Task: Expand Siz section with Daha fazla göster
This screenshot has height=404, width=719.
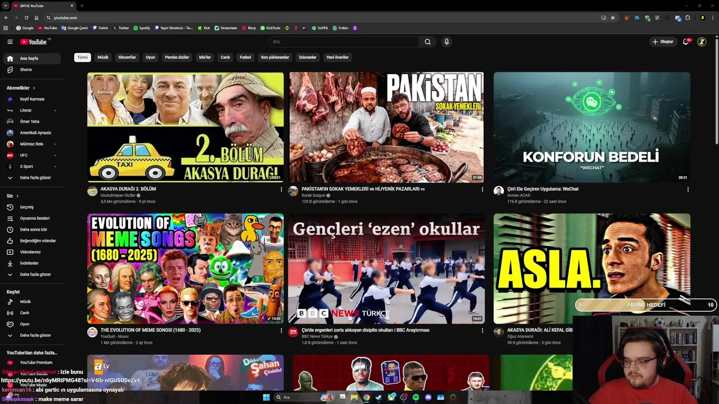Action: click(32, 274)
